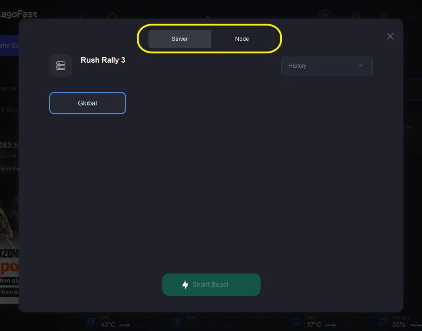Switch to the Node tab
This screenshot has width=422, height=331.
[x=242, y=39]
